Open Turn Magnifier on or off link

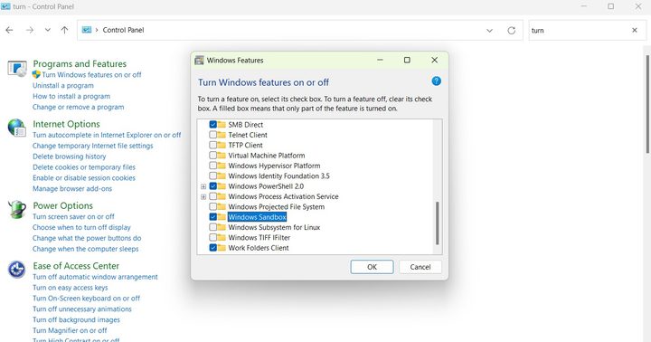[70, 330]
